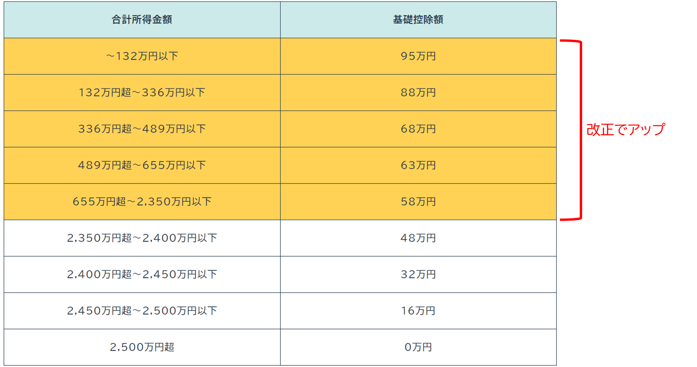Click the 基礎控除額 column header
The image size is (697, 367).
418,20
